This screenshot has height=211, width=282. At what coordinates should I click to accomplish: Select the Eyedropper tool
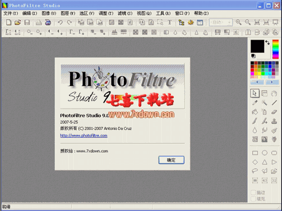255,102
